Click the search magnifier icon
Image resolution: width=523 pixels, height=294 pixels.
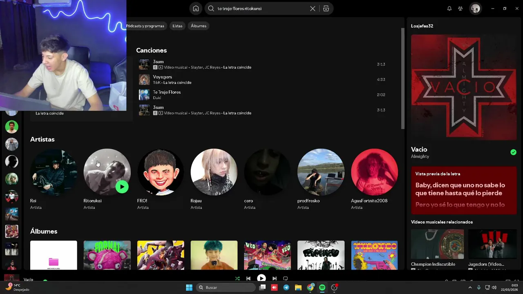coord(211,9)
